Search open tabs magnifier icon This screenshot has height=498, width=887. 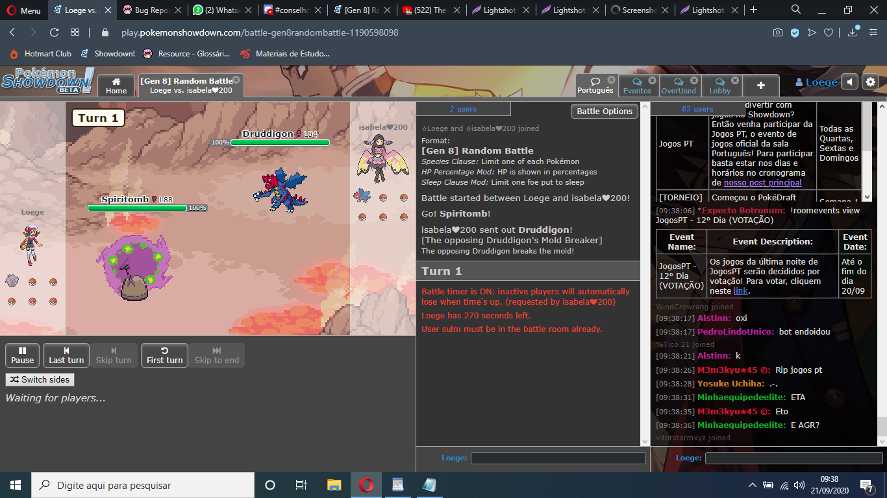(x=796, y=10)
